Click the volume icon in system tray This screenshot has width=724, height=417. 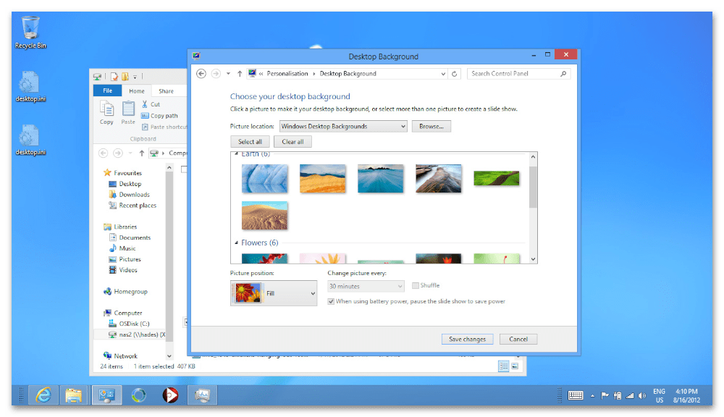click(x=641, y=396)
